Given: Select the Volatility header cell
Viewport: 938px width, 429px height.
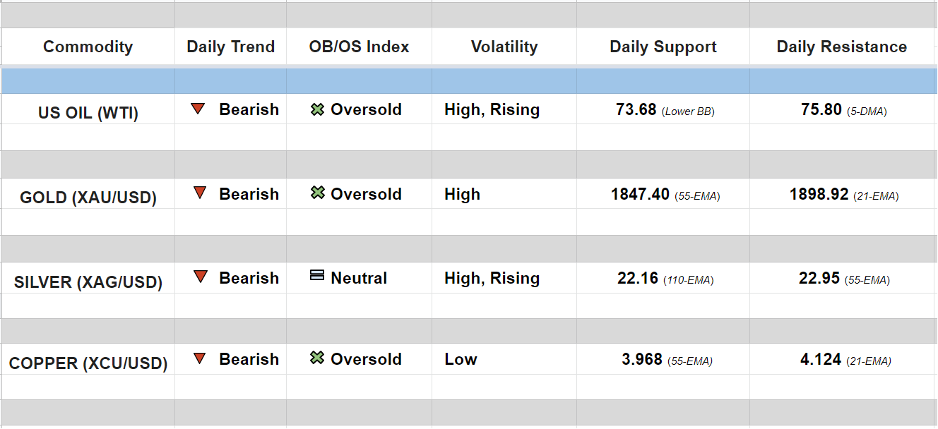Looking at the screenshot, I should 504,47.
